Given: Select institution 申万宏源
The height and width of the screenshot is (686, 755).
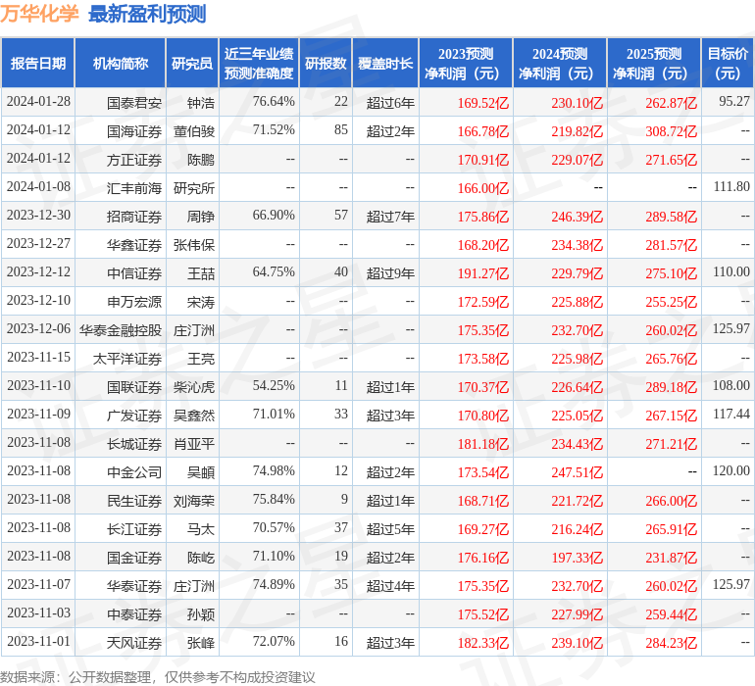Looking at the screenshot, I should (x=134, y=302).
